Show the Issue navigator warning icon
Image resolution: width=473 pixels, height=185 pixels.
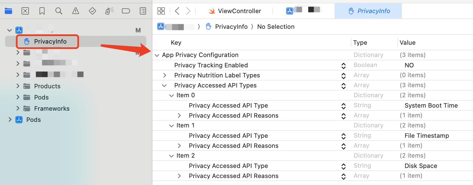pyautogui.click(x=76, y=11)
